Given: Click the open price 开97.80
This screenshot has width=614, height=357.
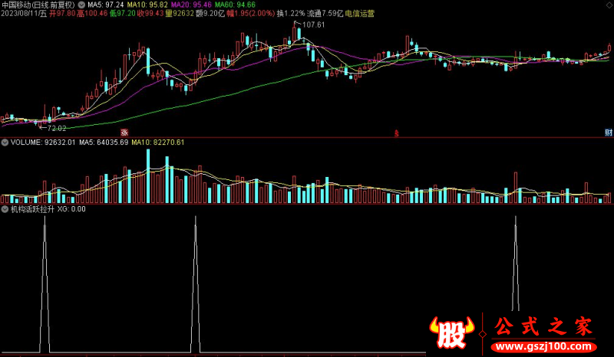Looking at the screenshot, I should 62,13.
